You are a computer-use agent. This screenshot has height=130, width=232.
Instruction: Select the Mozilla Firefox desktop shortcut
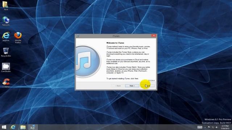tap(18, 38)
